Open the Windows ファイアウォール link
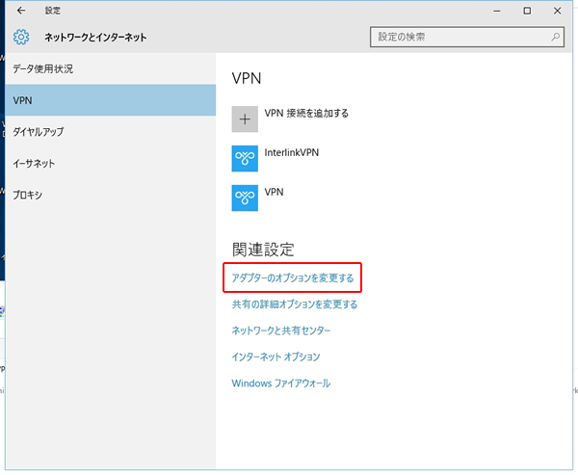 pos(281,383)
